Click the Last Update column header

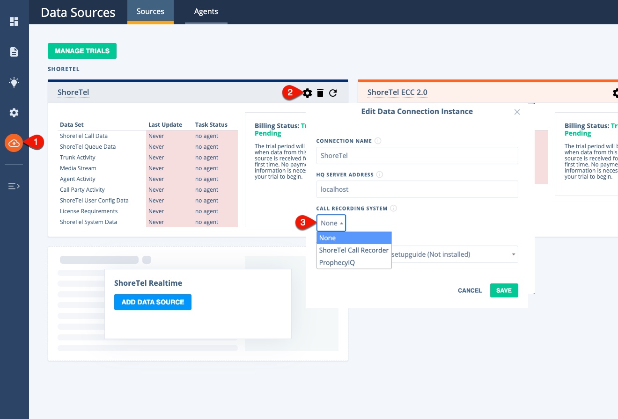165,125
